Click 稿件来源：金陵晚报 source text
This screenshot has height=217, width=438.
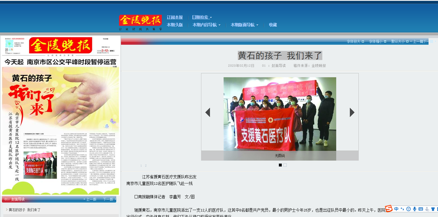pos(310,66)
